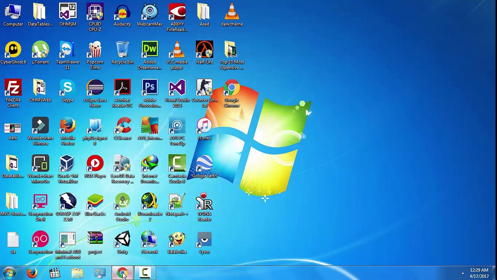
Task: Click Firefox in the taskbar
Action: pyautogui.click(x=32, y=273)
